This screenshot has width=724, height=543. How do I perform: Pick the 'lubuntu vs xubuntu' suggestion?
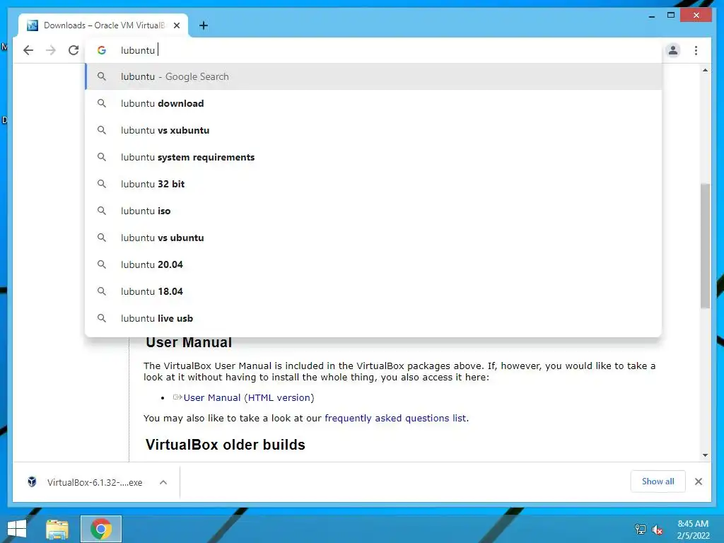click(373, 130)
